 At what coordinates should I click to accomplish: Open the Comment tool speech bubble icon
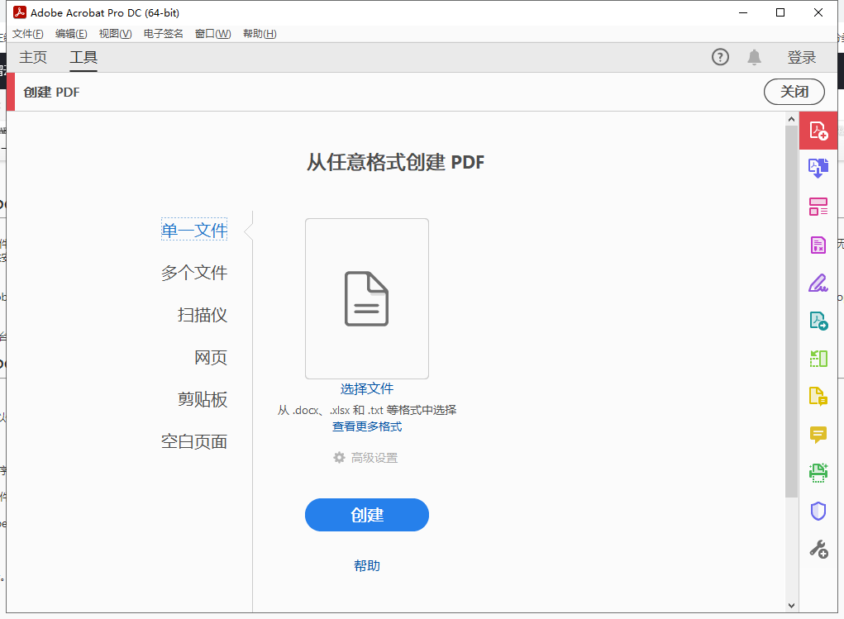click(818, 434)
